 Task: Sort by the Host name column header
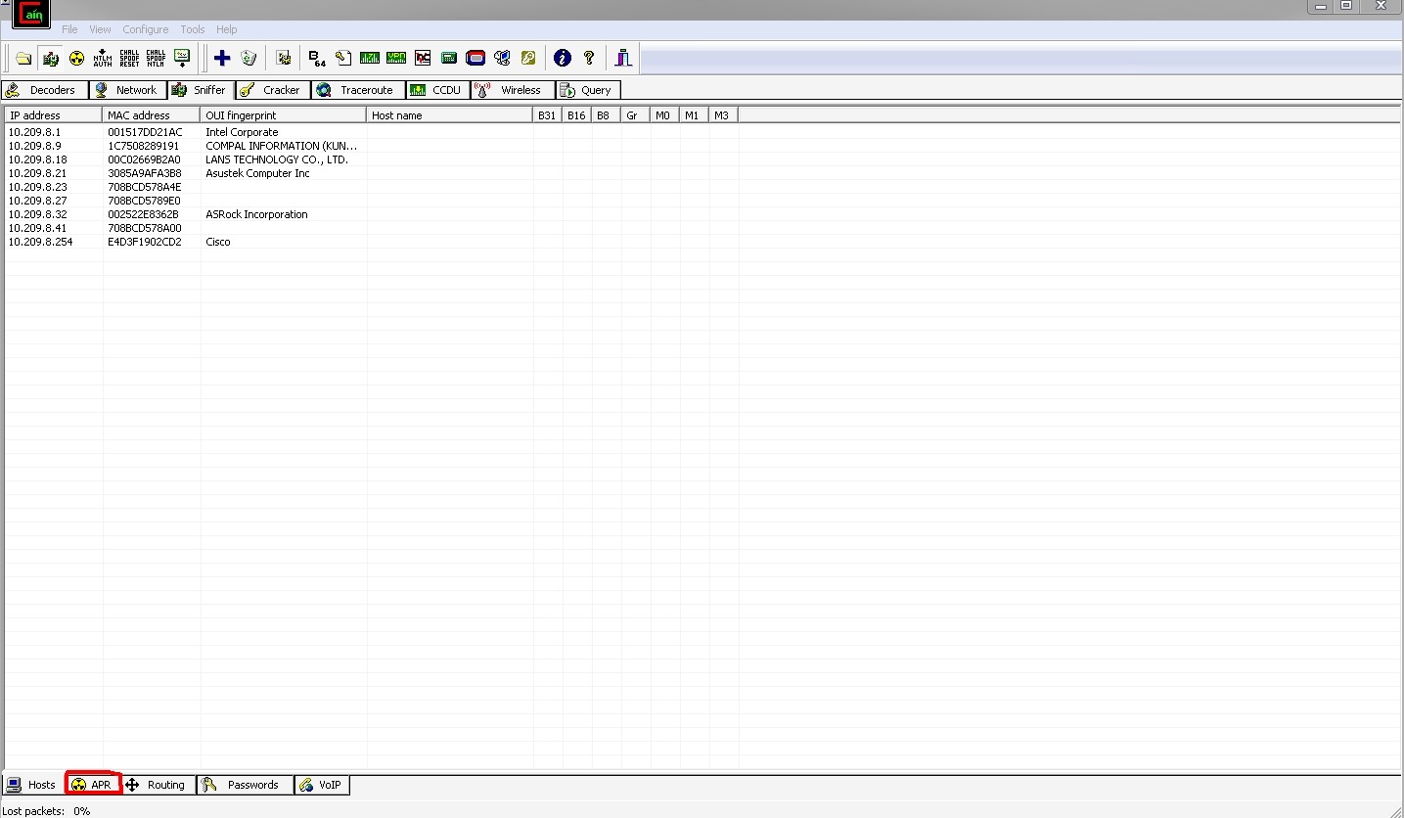(450, 115)
